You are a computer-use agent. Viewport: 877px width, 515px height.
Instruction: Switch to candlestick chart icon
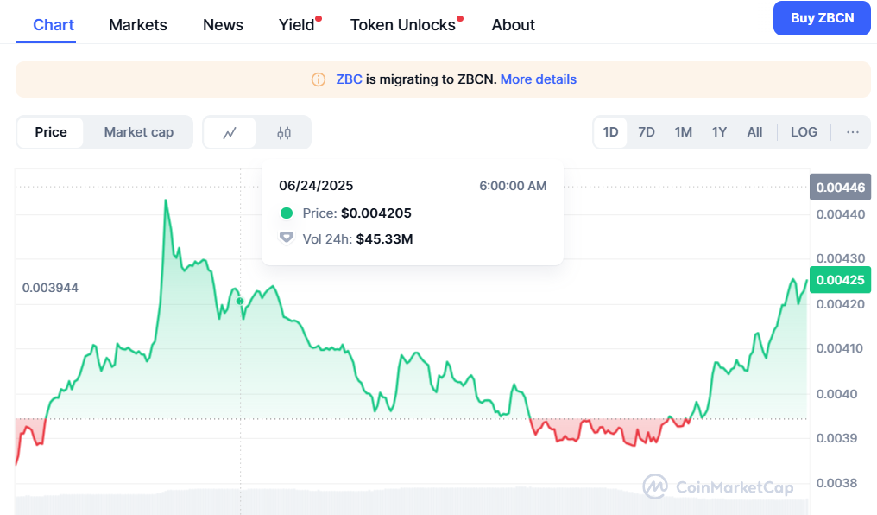click(x=284, y=133)
